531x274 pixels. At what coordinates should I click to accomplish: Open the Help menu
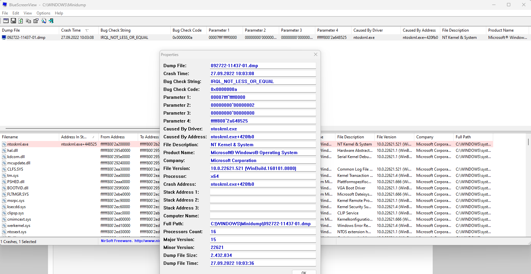point(59,13)
